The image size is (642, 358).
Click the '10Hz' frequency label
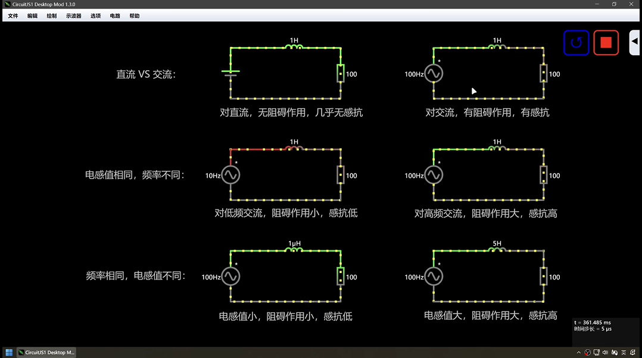[x=213, y=176]
